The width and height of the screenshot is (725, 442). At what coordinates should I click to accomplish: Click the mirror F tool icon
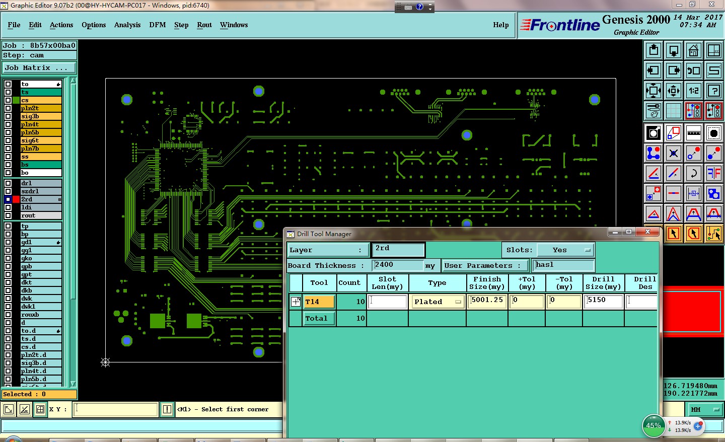pos(714,173)
